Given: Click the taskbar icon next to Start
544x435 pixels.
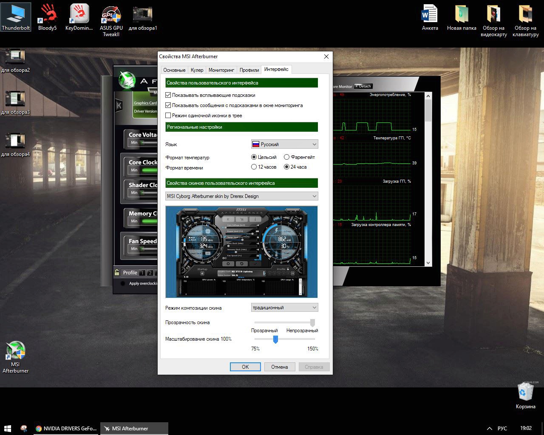Looking at the screenshot, I should (x=24, y=428).
